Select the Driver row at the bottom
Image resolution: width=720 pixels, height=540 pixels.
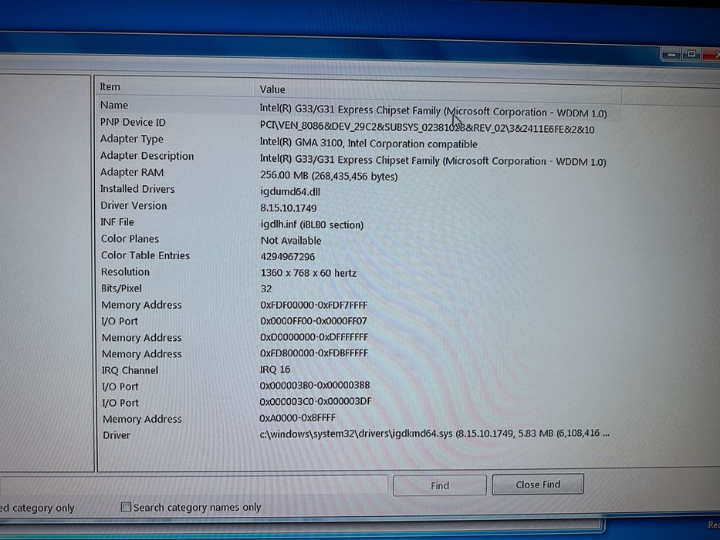tap(358, 434)
